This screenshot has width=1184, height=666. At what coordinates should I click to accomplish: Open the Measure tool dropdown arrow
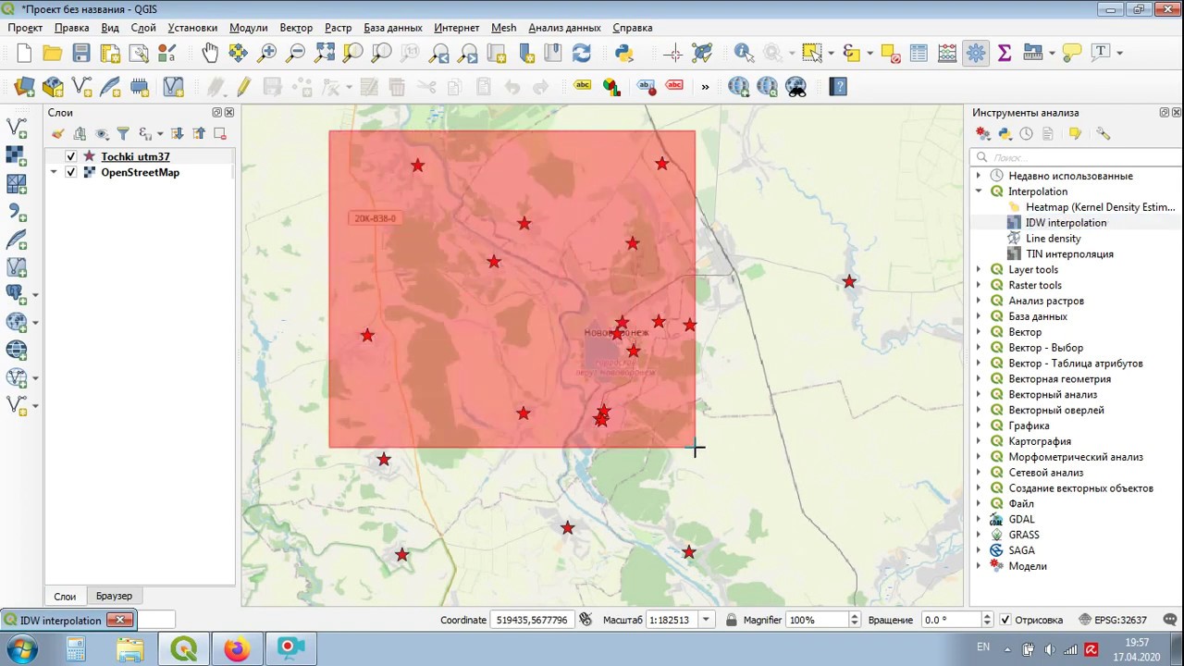(1052, 53)
